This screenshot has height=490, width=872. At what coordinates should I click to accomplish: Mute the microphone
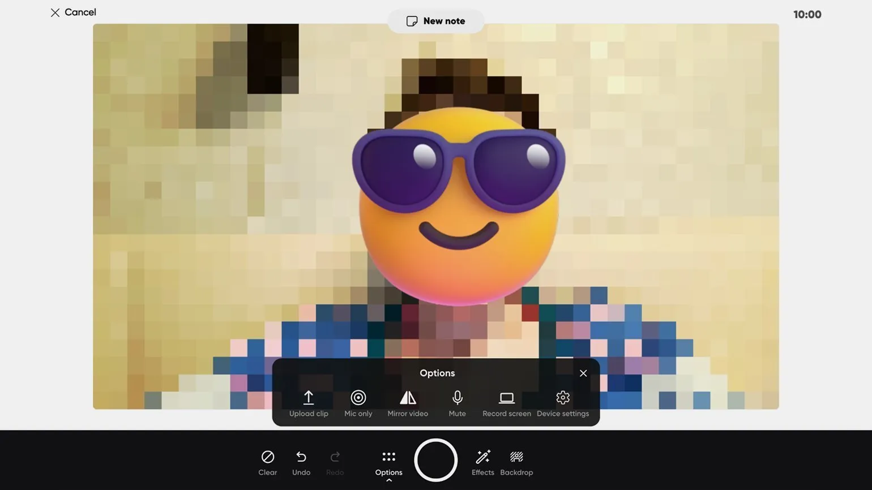pos(457,398)
